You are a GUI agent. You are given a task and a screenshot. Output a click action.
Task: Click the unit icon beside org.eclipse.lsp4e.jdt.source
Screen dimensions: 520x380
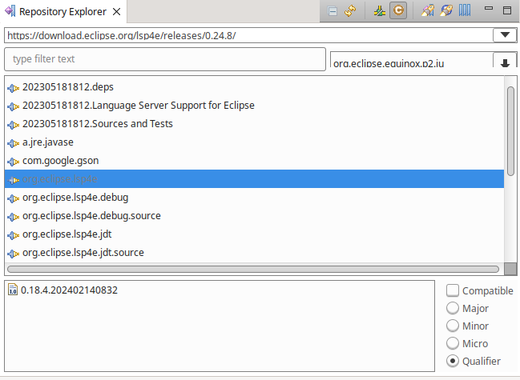[14, 254]
